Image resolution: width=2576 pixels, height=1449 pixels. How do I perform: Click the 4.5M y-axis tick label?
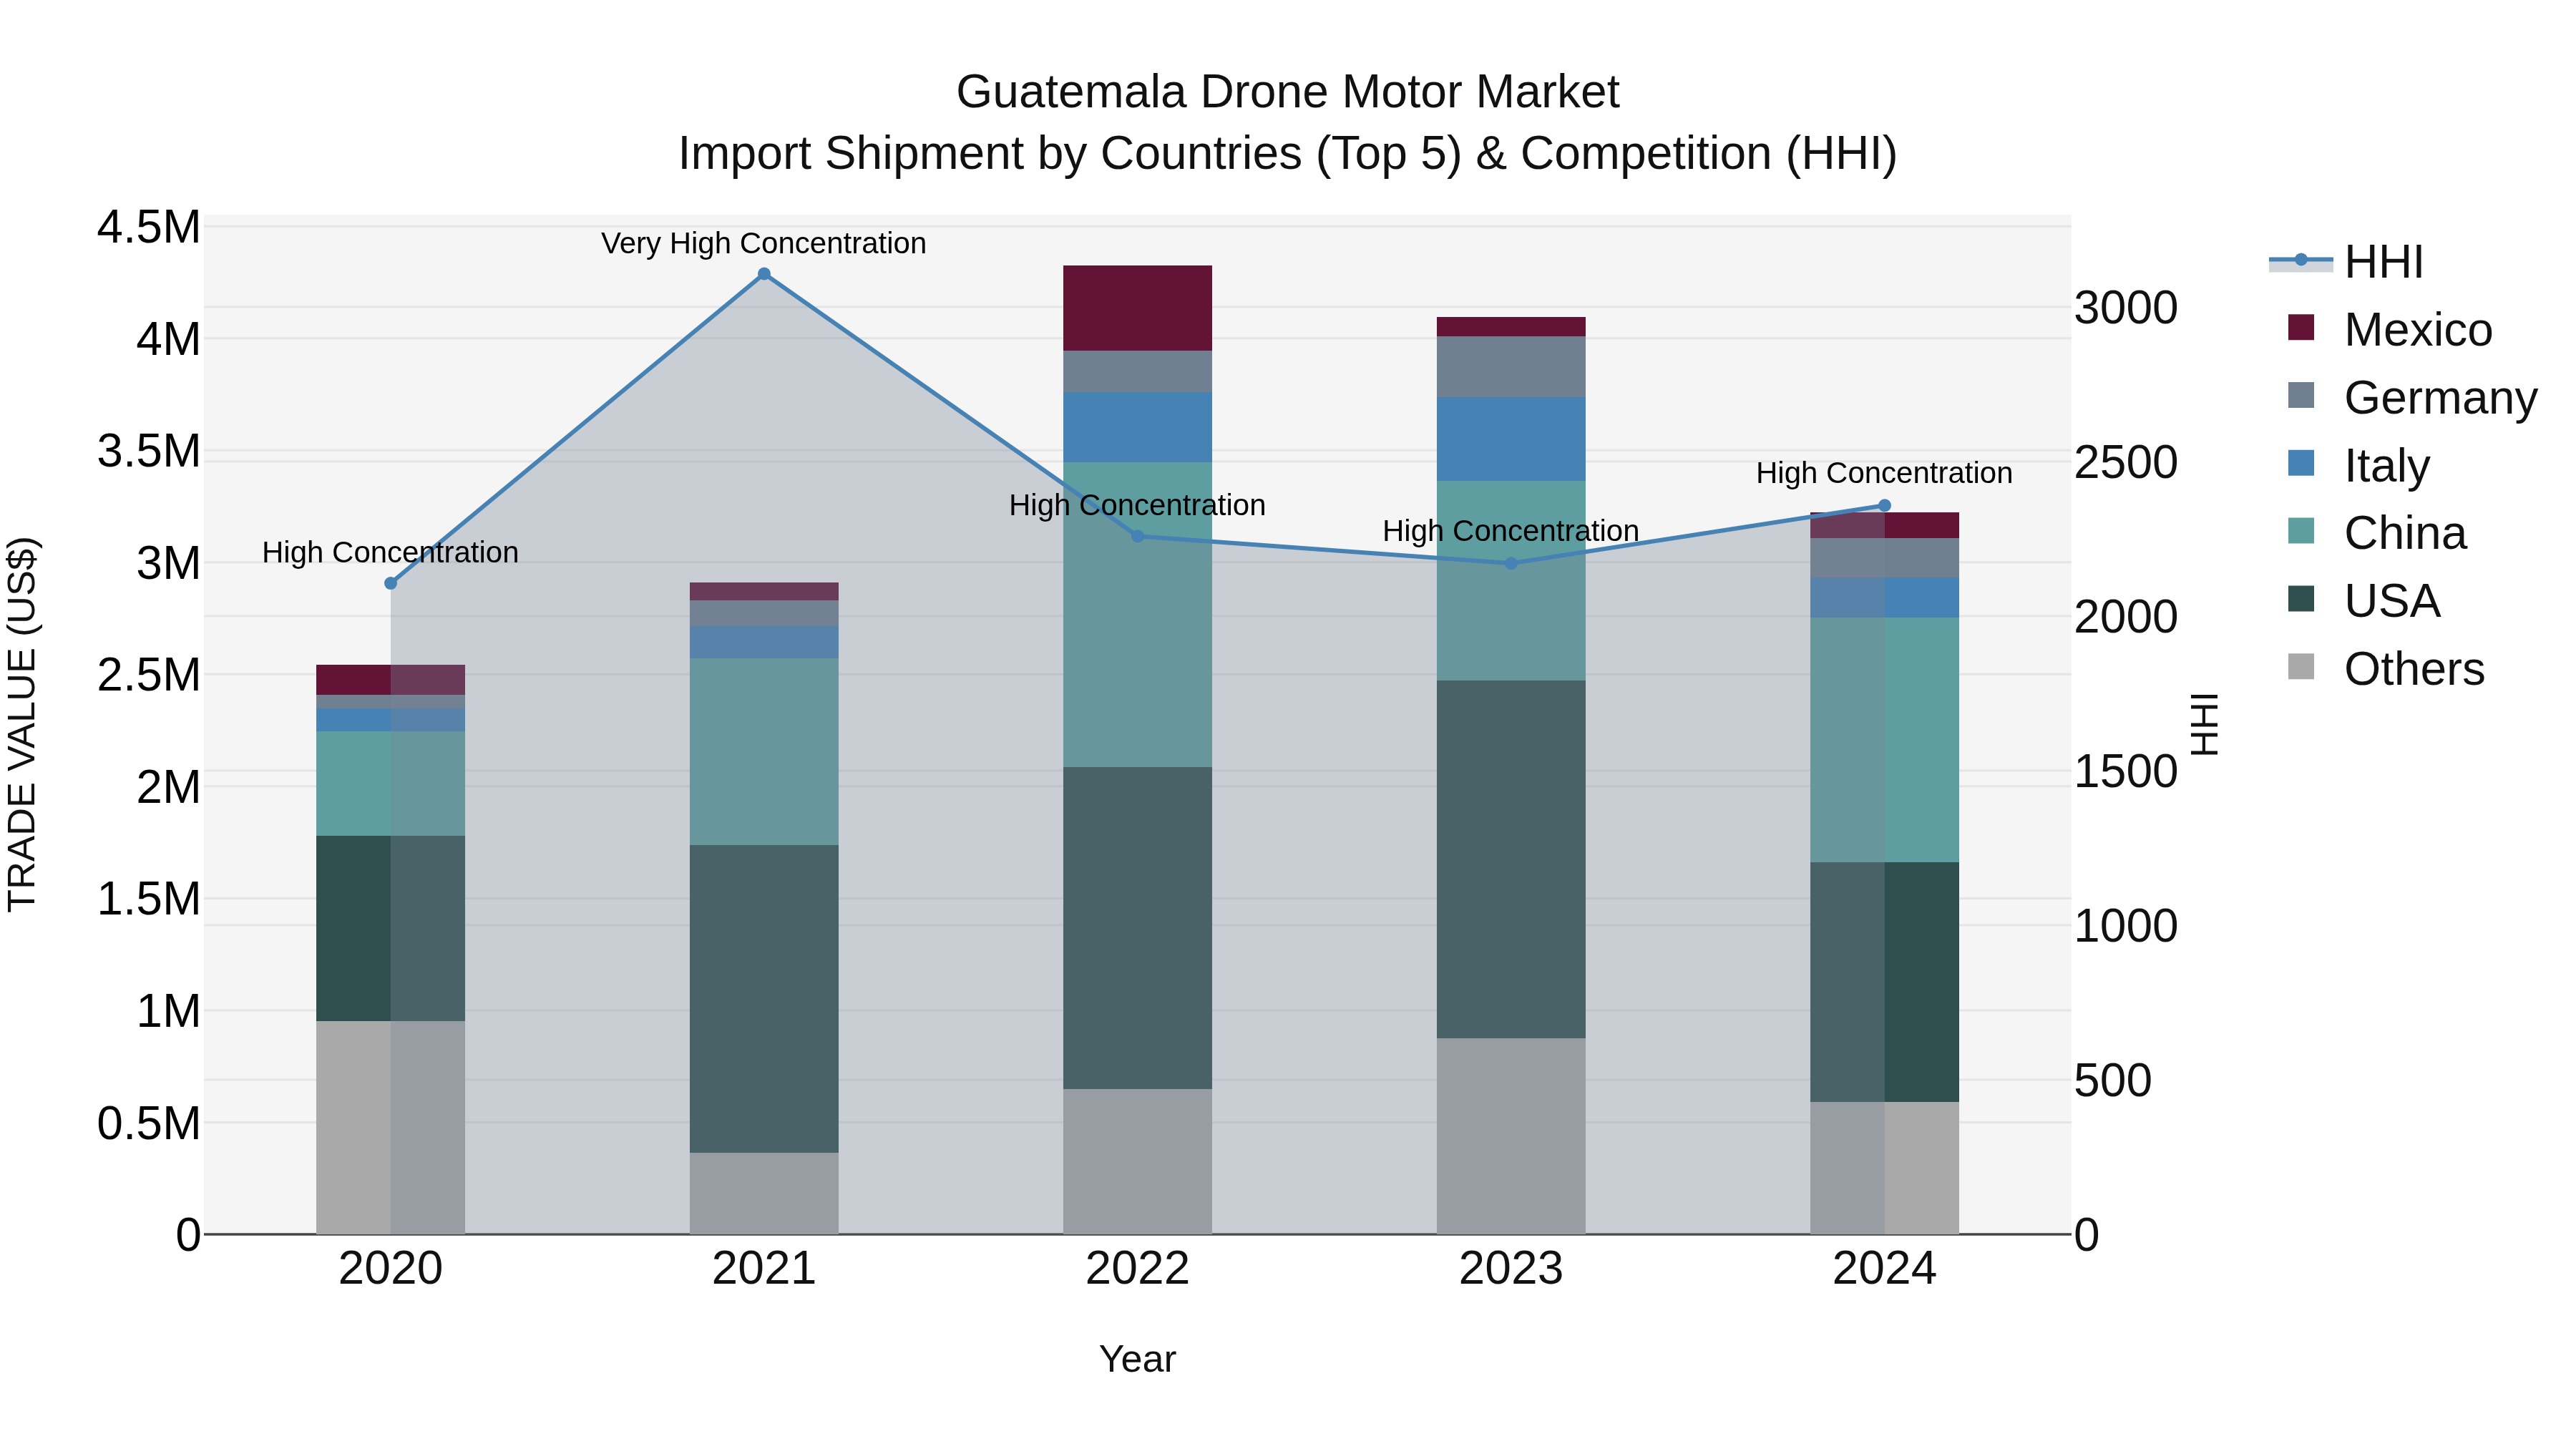click(x=148, y=227)
